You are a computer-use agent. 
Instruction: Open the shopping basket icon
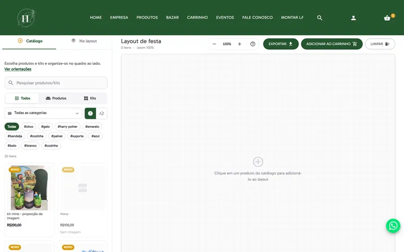tap(387, 18)
